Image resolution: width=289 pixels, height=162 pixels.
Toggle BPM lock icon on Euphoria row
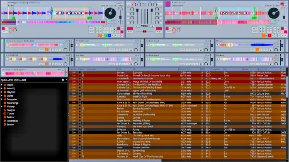click(202, 73)
